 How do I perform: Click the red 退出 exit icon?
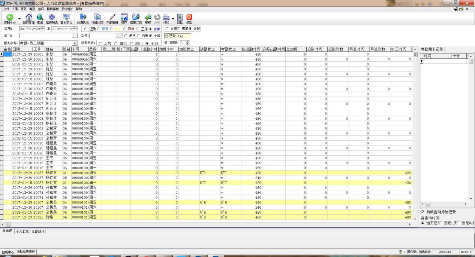tap(189, 17)
